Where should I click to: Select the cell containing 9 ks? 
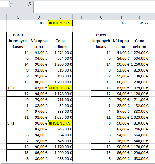(x=18, y=123)
